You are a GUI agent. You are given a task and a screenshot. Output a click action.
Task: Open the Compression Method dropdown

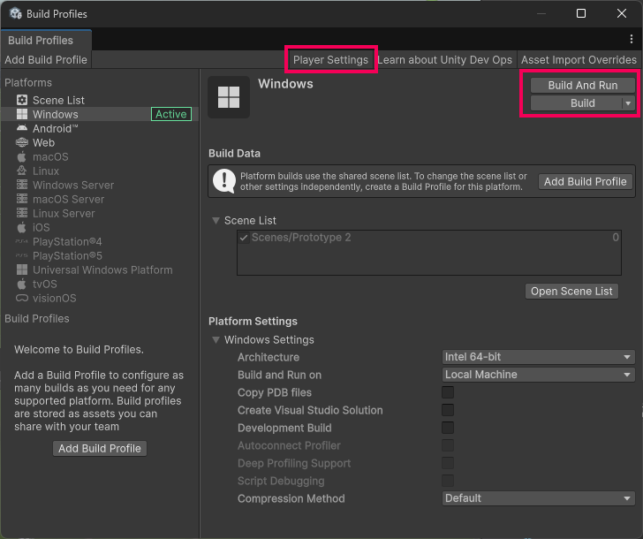pyautogui.click(x=538, y=498)
